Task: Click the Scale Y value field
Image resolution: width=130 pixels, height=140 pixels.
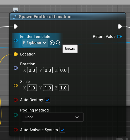Action: tap(48, 88)
